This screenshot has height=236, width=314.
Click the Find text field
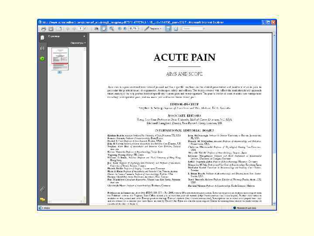pos(192,29)
